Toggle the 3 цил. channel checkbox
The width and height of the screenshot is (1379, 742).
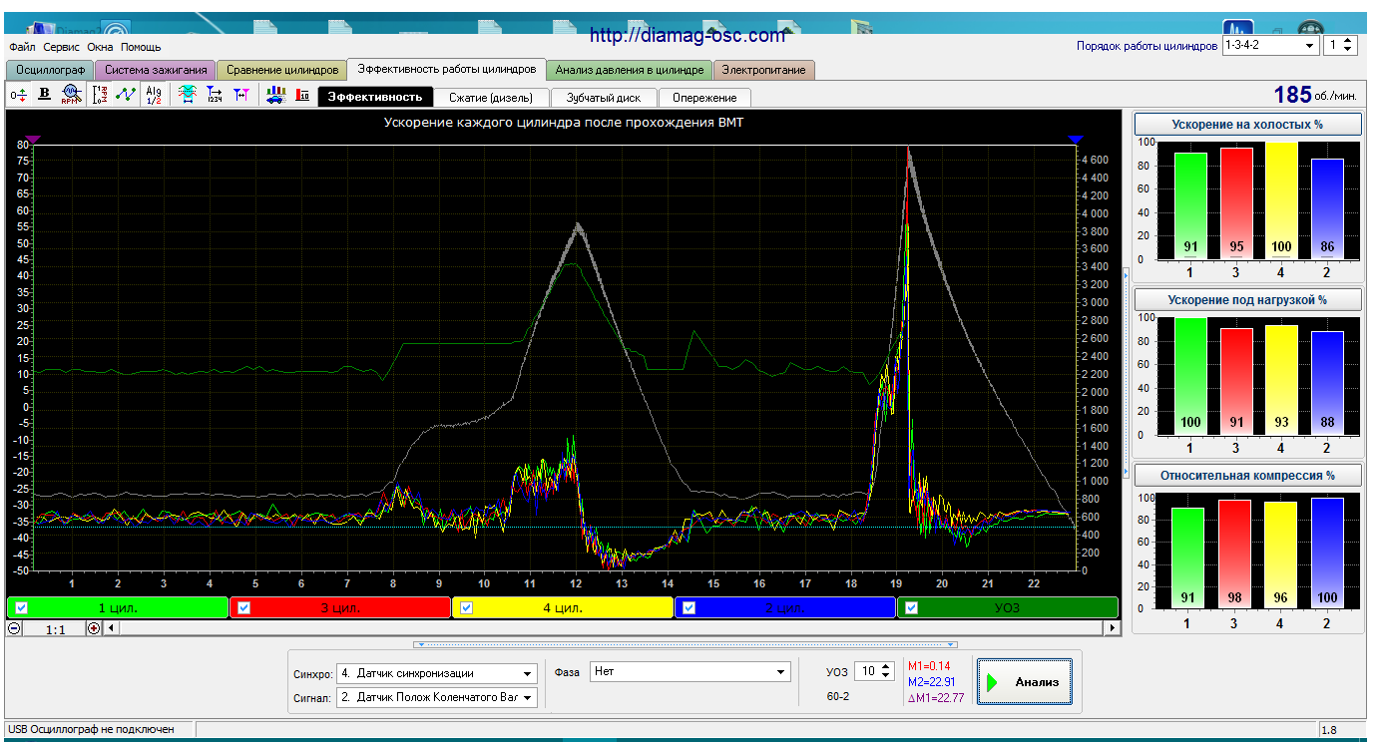tap(243, 607)
